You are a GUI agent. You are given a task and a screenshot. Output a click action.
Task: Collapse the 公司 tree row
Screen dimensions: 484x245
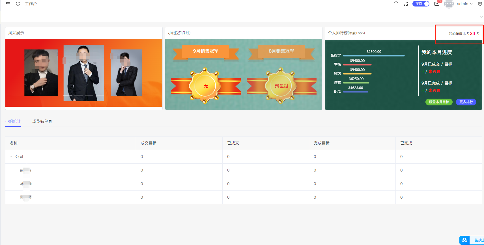[x=11, y=156]
